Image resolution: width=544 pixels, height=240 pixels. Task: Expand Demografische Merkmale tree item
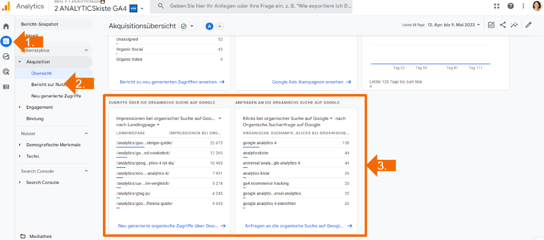pyautogui.click(x=20, y=145)
